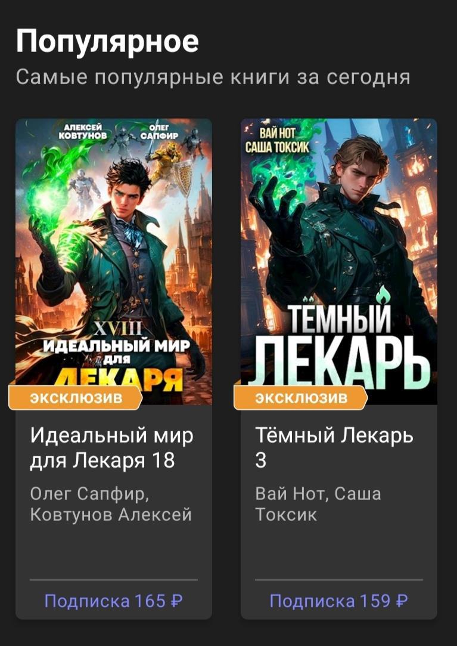Screen dimensions: 457x646
Task: Open the title Идеальный мир для Лекаря 18
Action: [x=111, y=448]
